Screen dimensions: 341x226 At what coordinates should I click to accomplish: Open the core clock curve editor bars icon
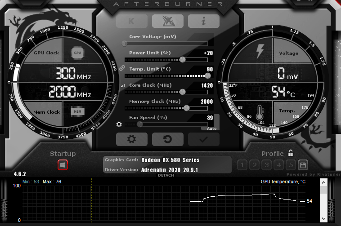click(x=123, y=85)
